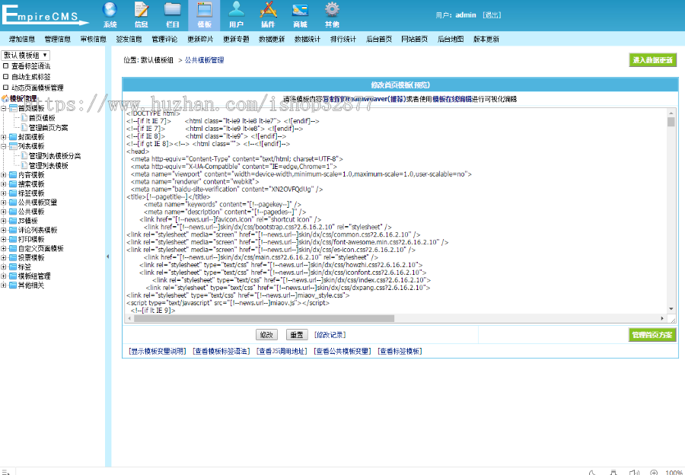Click the 其他相关 folder icon

click(13, 285)
